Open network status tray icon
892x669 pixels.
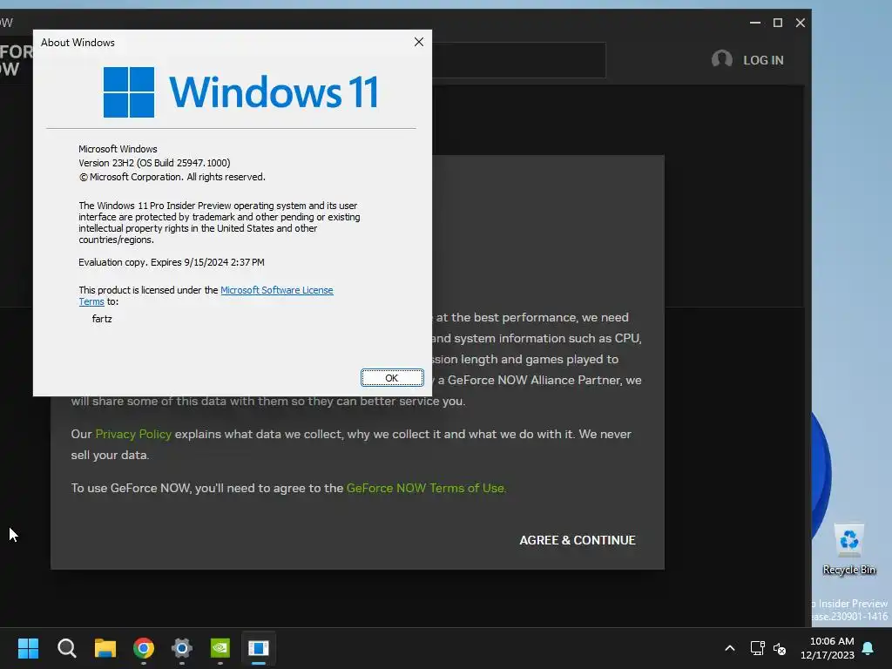coord(757,648)
